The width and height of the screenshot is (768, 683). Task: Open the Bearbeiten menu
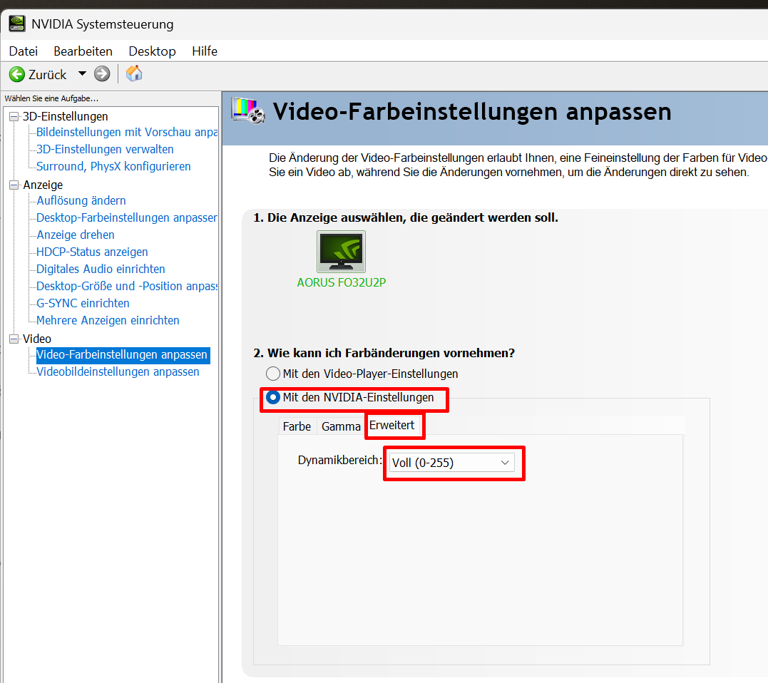[83, 51]
